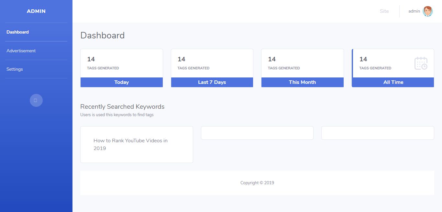Image resolution: width=442 pixels, height=212 pixels.
Task: Click the admin avatar icon
Action: 427,11
